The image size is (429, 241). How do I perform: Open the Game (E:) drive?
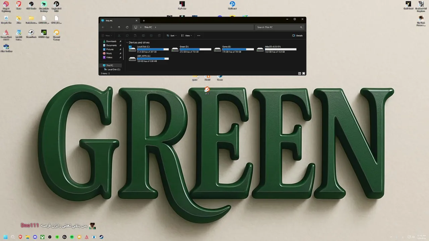pos(234,49)
